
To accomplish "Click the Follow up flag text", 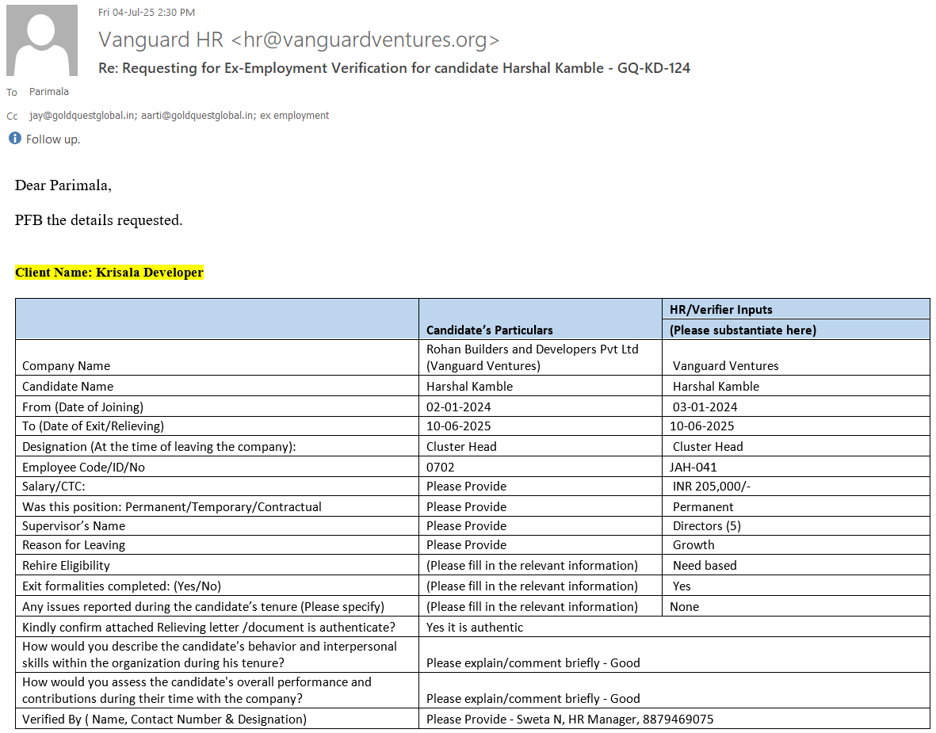I will tap(53, 139).
